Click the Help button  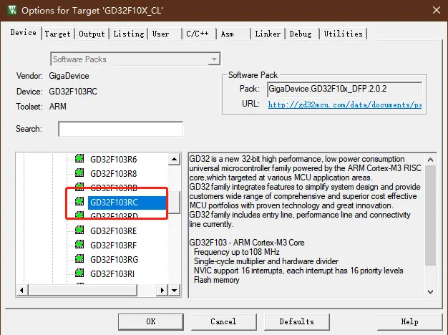click(x=410, y=322)
